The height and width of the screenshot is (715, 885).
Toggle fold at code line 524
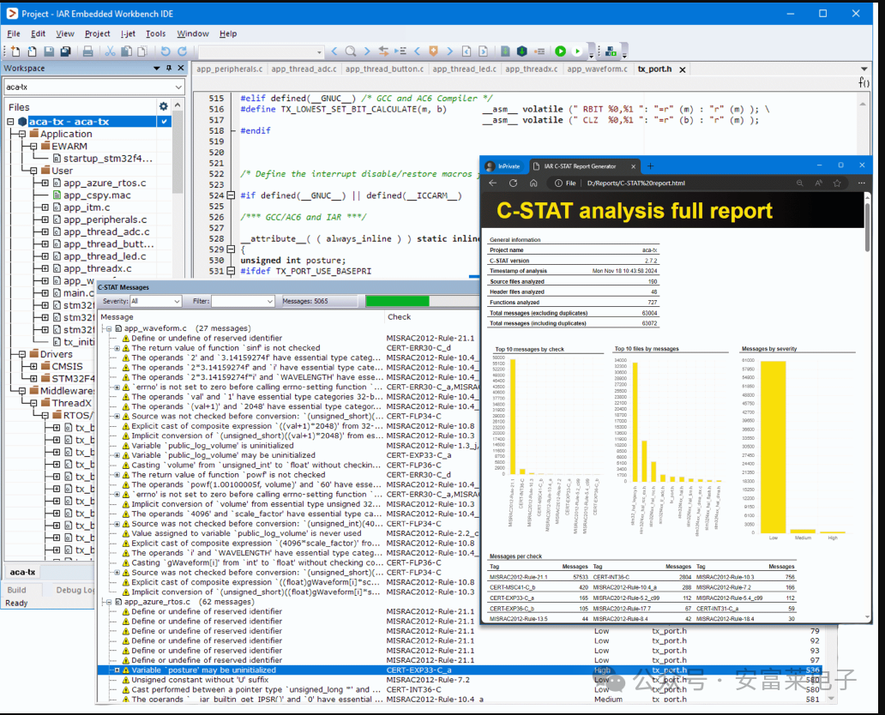tap(231, 195)
